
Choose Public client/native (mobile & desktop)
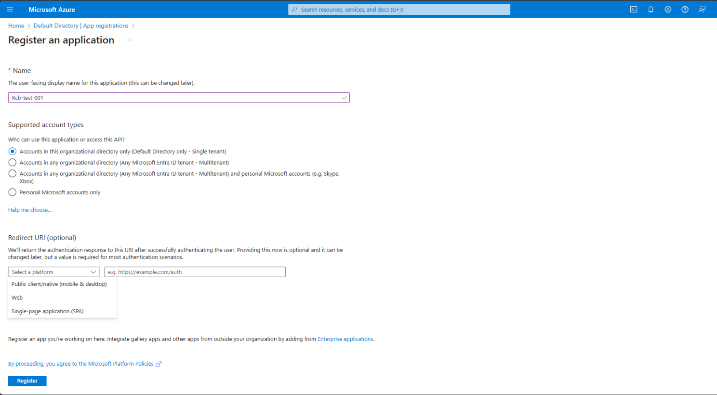59,284
